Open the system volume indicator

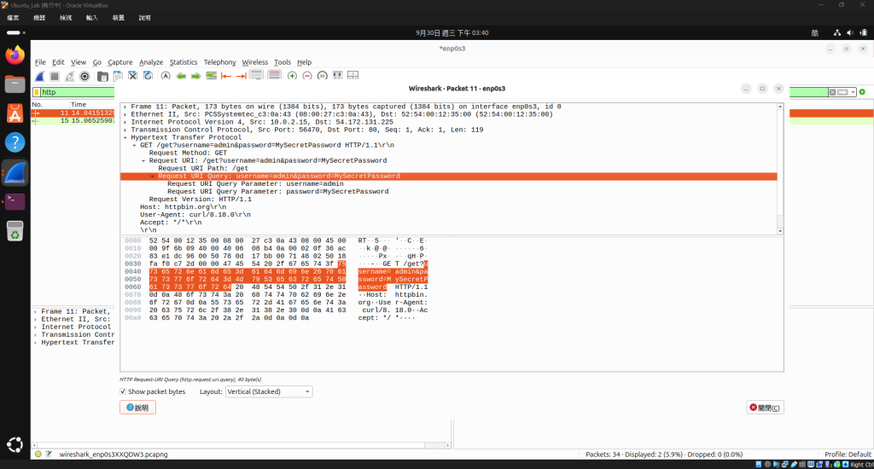(849, 33)
